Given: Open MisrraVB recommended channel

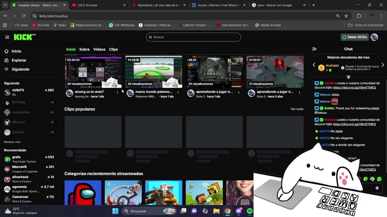Looking at the screenshot, I should pos(29,169).
